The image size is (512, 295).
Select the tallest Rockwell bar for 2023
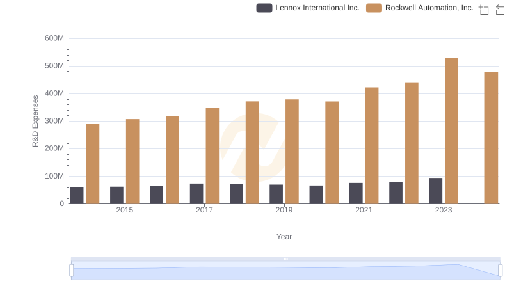[451, 131]
